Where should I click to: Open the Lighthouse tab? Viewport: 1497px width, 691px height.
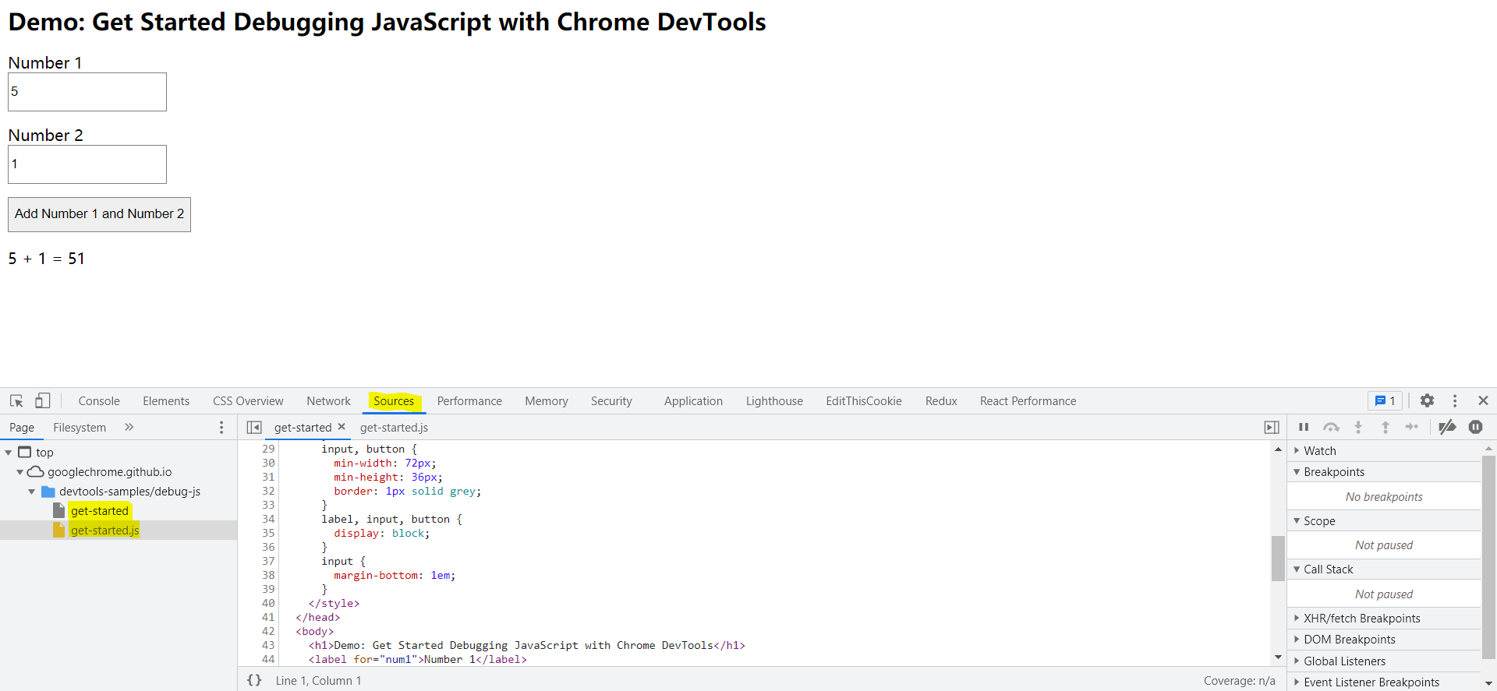tap(774, 401)
